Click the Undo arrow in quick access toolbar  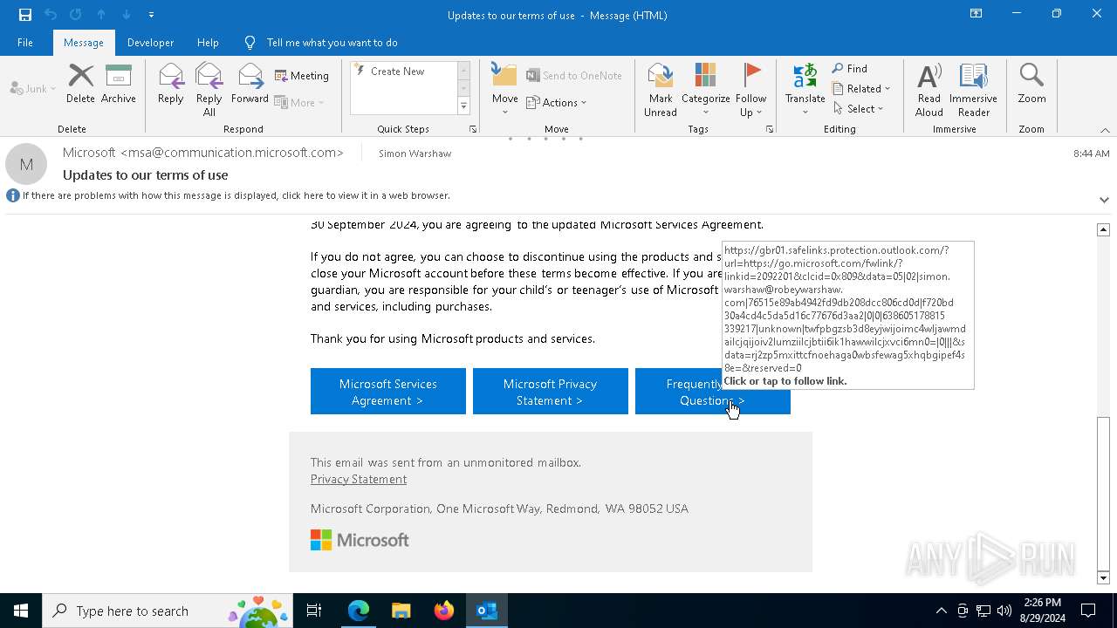tap(51, 15)
